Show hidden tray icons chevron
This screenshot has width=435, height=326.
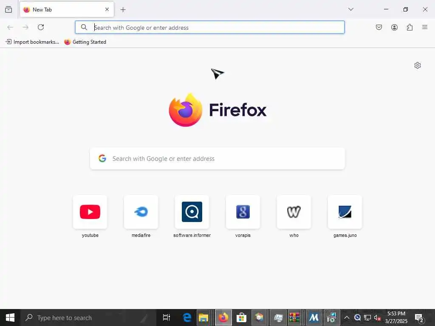click(347, 318)
